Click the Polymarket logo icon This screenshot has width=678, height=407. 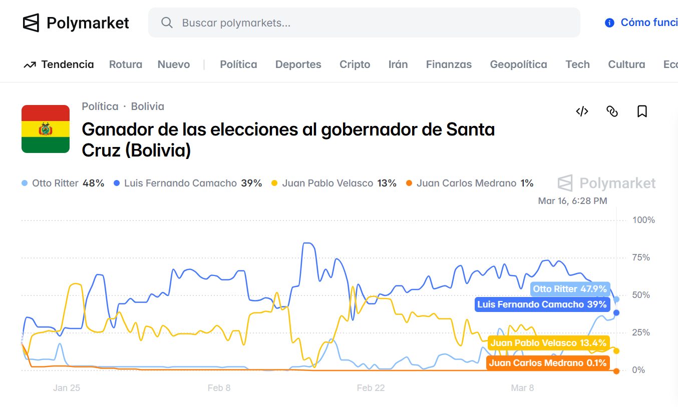click(x=31, y=22)
